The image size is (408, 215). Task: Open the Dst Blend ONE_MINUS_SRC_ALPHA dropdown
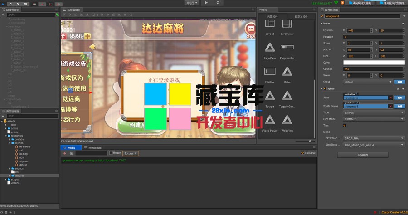click(374, 145)
